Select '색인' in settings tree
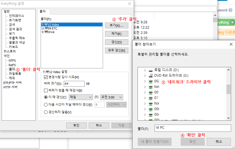235x149 pixels. (7, 56)
